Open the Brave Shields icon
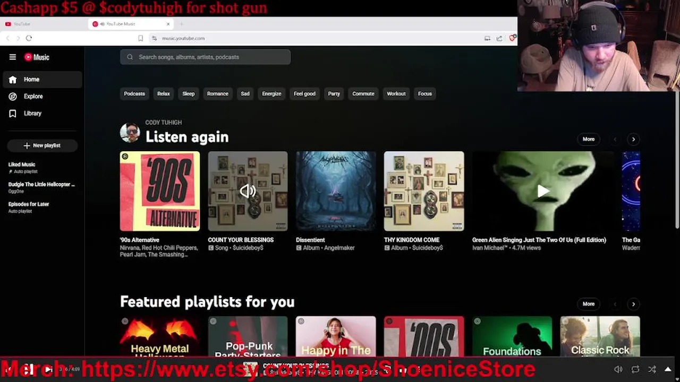Viewport: 680px width, 382px height. pyautogui.click(x=512, y=38)
